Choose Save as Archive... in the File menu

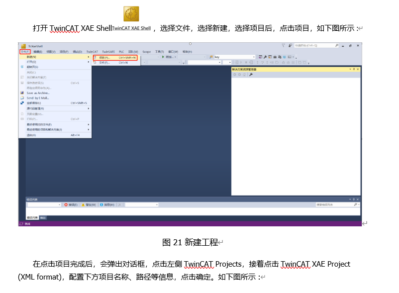55,93
